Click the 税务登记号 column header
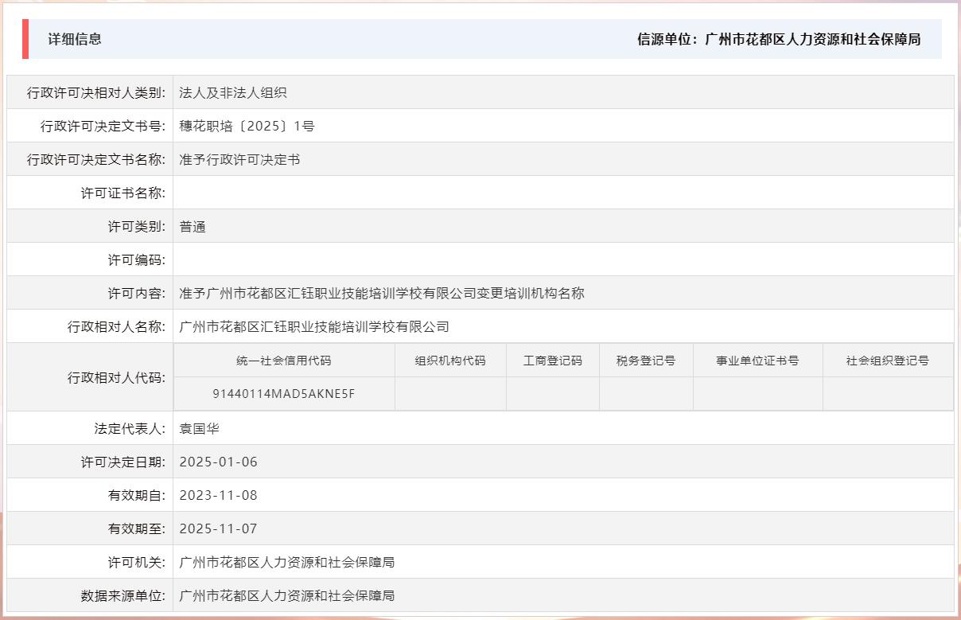This screenshot has height=620, width=961. coord(644,360)
